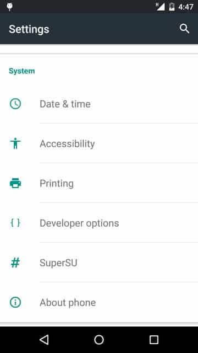This screenshot has height=353, width=198.
Task: Tap the Printing printer icon
Action: pyautogui.click(x=15, y=183)
